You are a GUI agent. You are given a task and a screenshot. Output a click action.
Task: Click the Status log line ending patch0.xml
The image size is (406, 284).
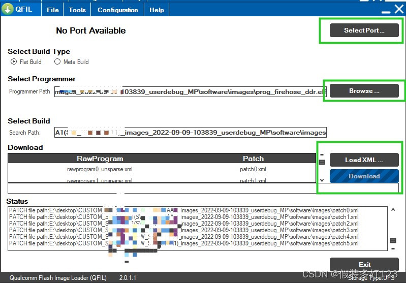[x=184, y=210]
